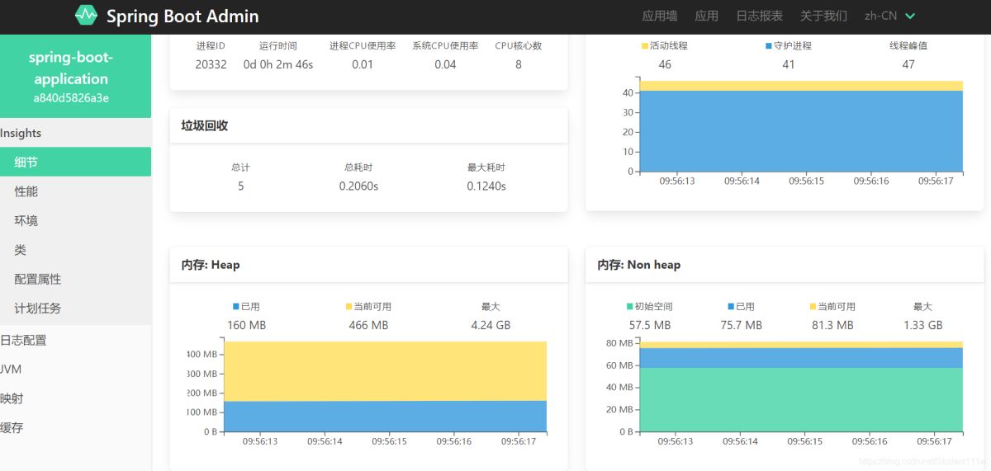Open the 映射 sidebar section
The image size is (991, 471).
click(x=12, y=398)
